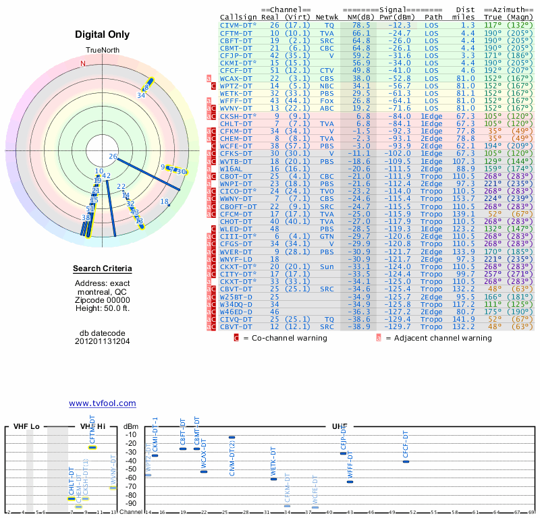The height and width of the screenshot is (518, 540).
Task: Click the CKSH-DT* callsign entry
Action: coord(238,115)
